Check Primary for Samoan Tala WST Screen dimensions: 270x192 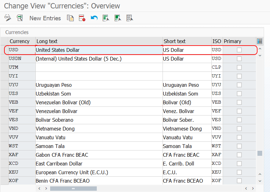coord(239,146)
